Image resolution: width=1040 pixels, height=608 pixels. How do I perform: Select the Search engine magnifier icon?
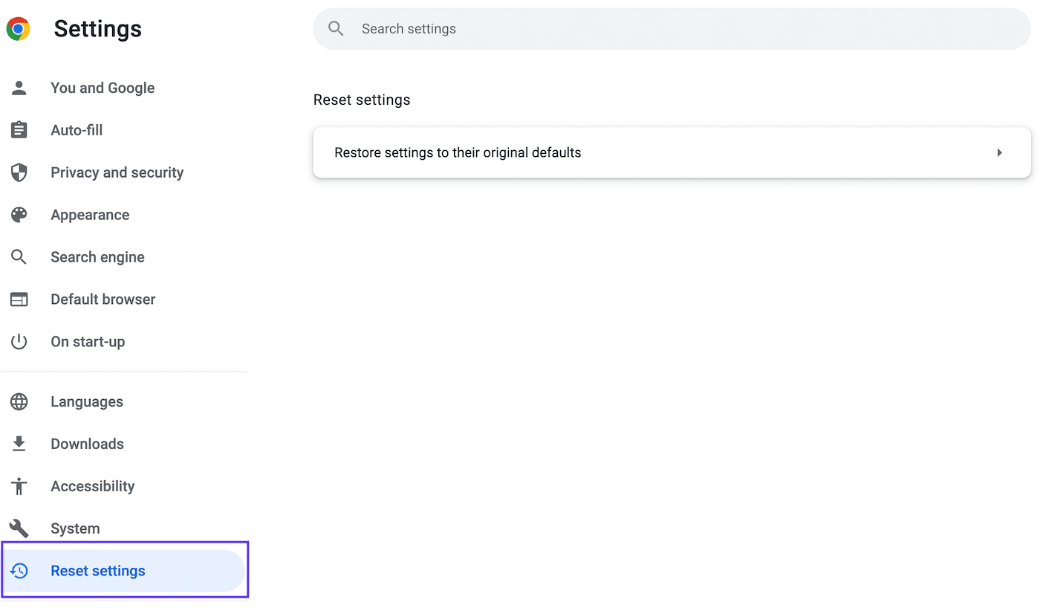click(x=19, y=256)
